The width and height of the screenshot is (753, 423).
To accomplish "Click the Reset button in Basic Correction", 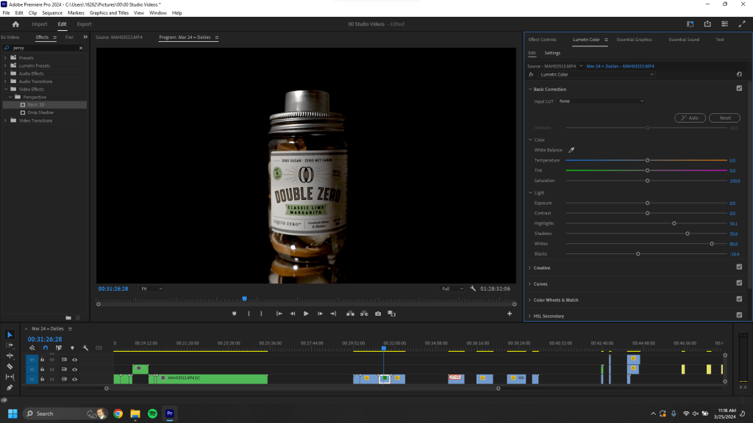I will click(x=724, y=117).
